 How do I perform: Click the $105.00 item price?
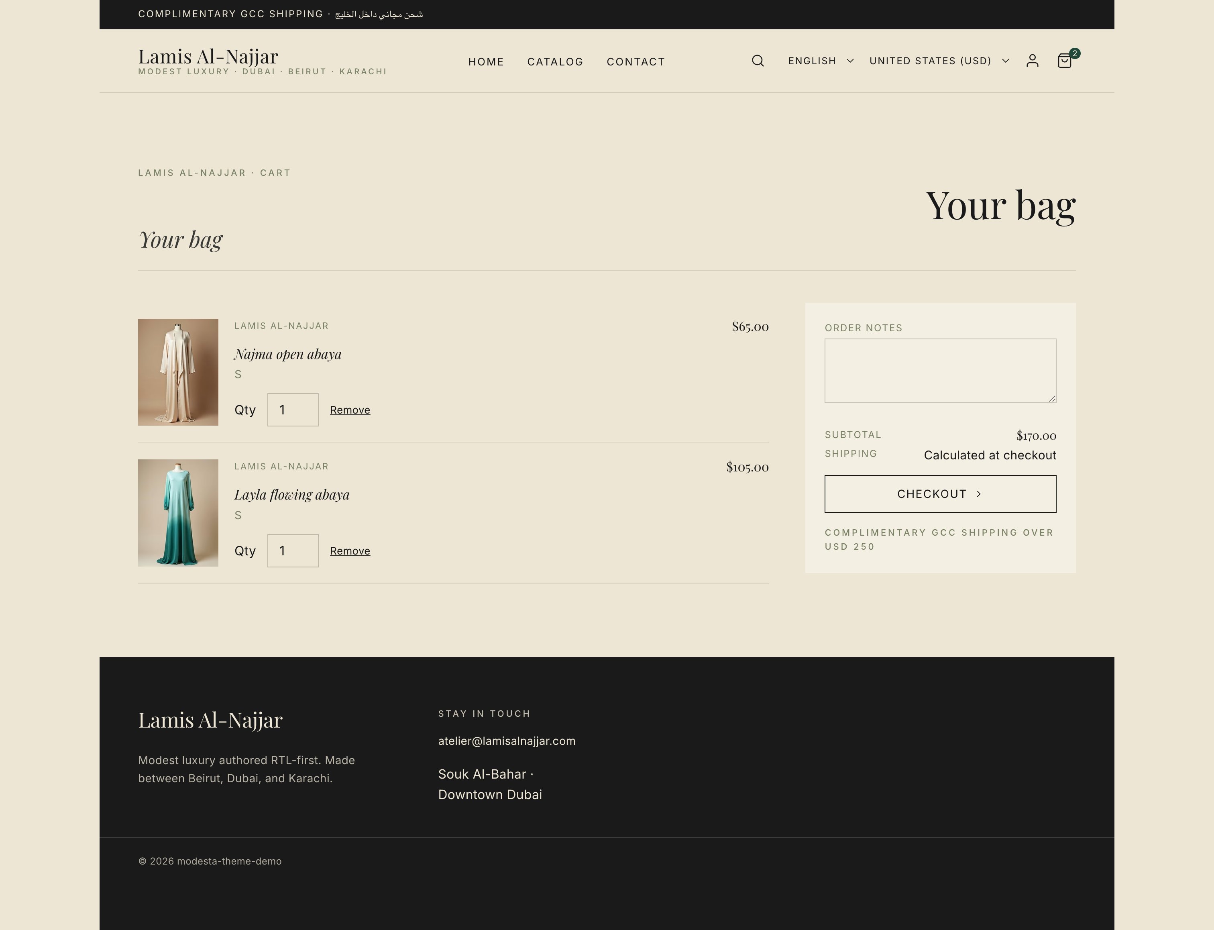747,467
